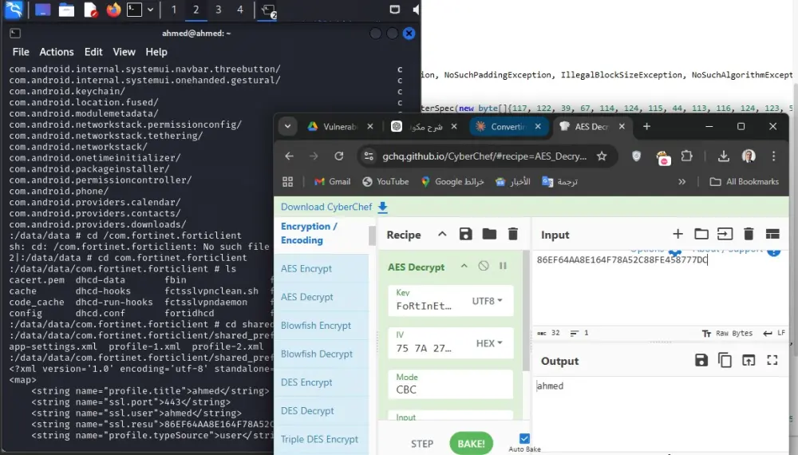
Task: Select Blowfish Decrypt operation in list
Action: click(321, 354)
